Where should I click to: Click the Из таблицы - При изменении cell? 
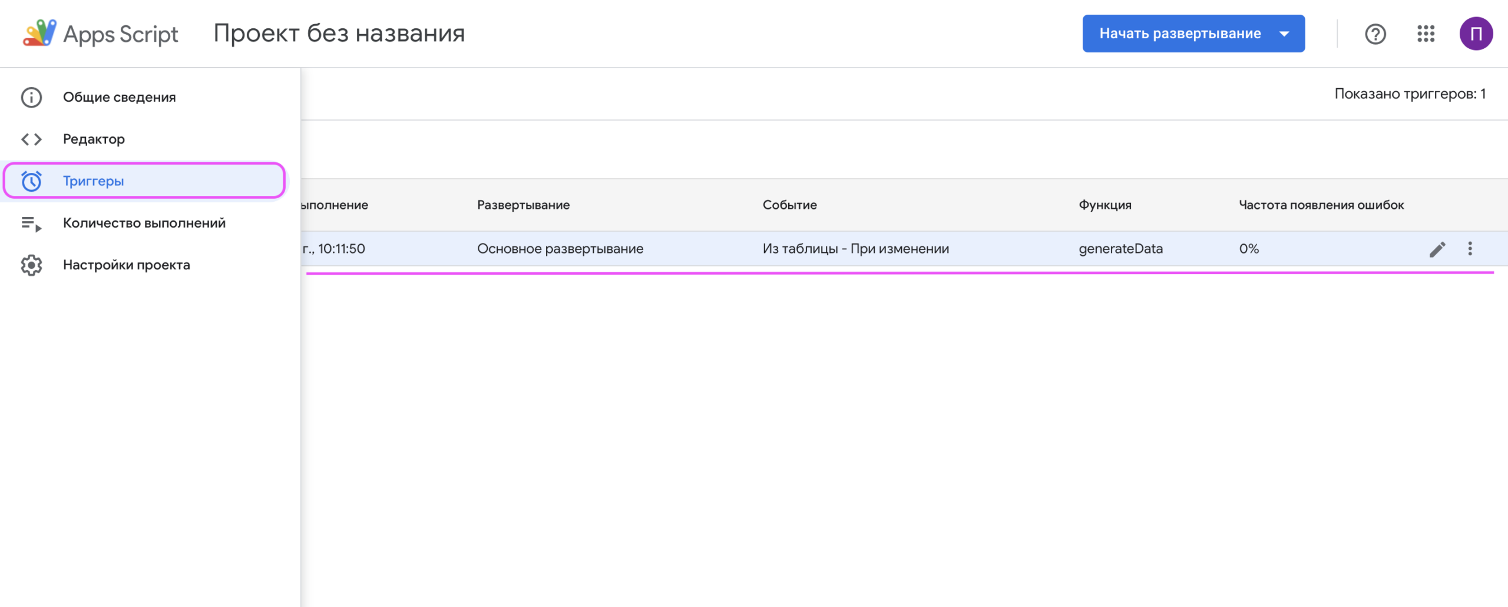point(856,249)
